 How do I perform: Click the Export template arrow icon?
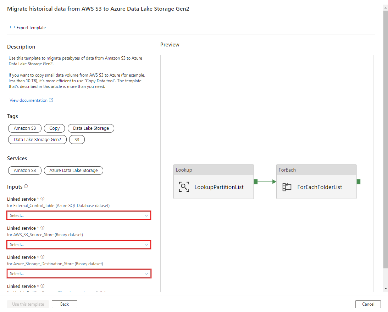12,27
